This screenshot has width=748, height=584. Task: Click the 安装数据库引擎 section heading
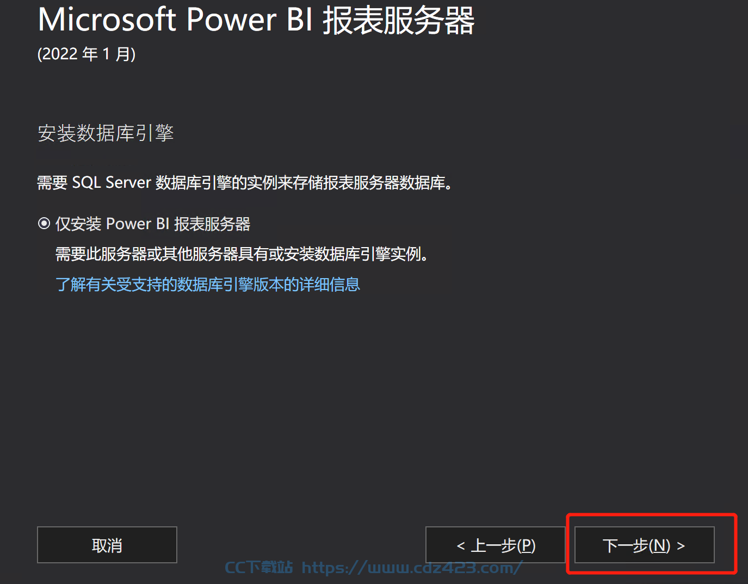tap(106, 133)
